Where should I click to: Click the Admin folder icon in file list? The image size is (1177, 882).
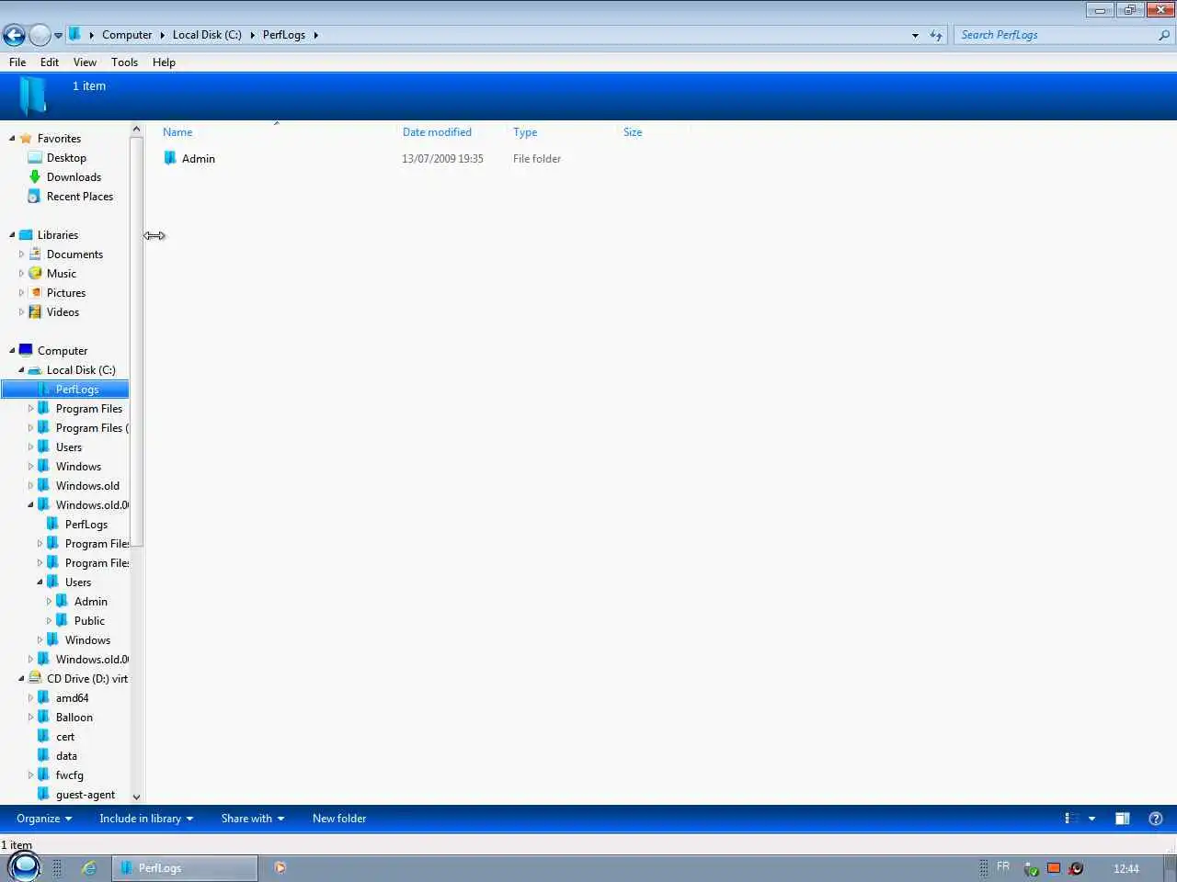pyautogui.click(x=170, y=158)
